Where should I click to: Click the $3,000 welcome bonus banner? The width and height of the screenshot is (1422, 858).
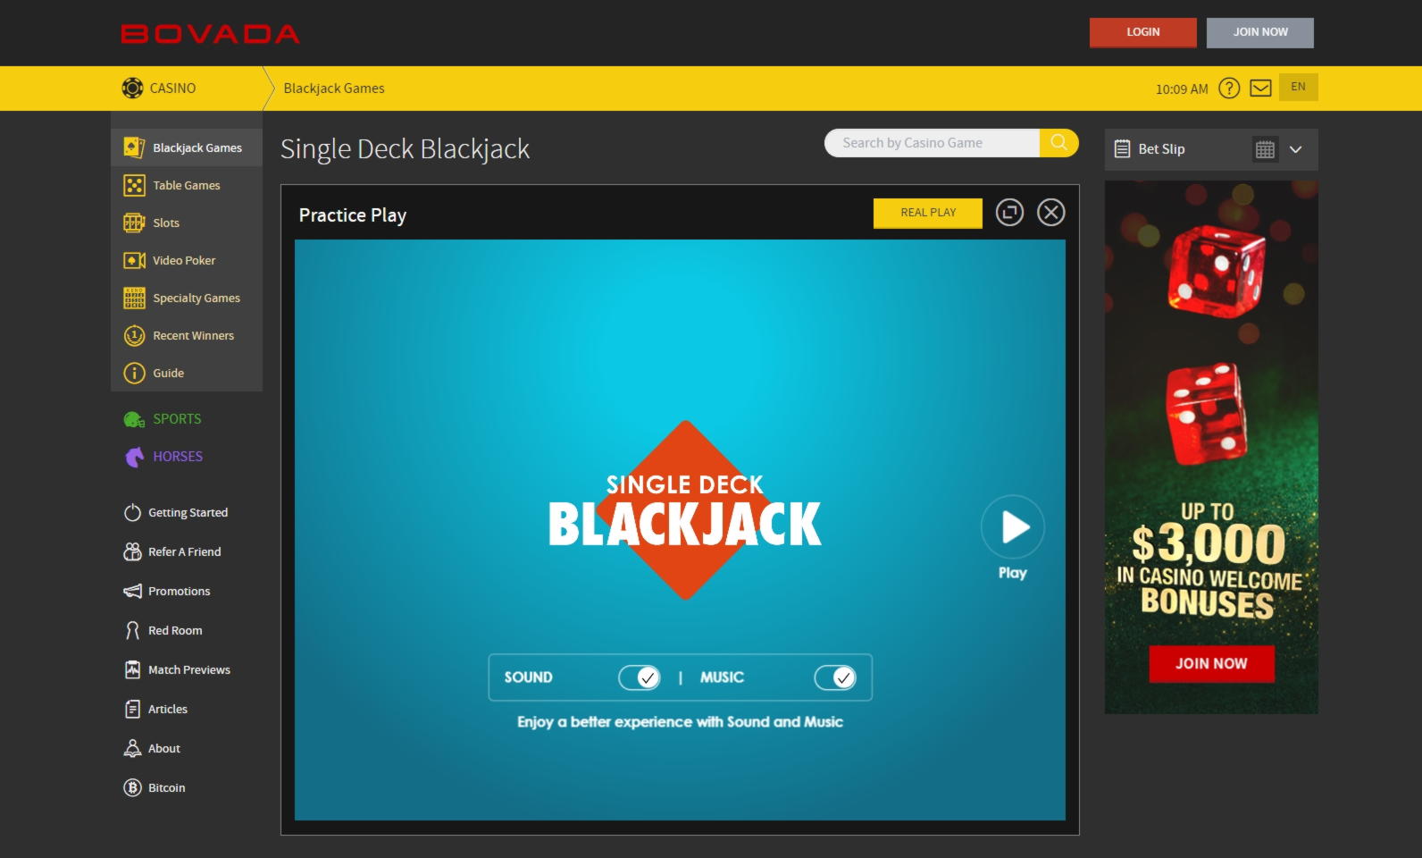tap(1211, 447)
